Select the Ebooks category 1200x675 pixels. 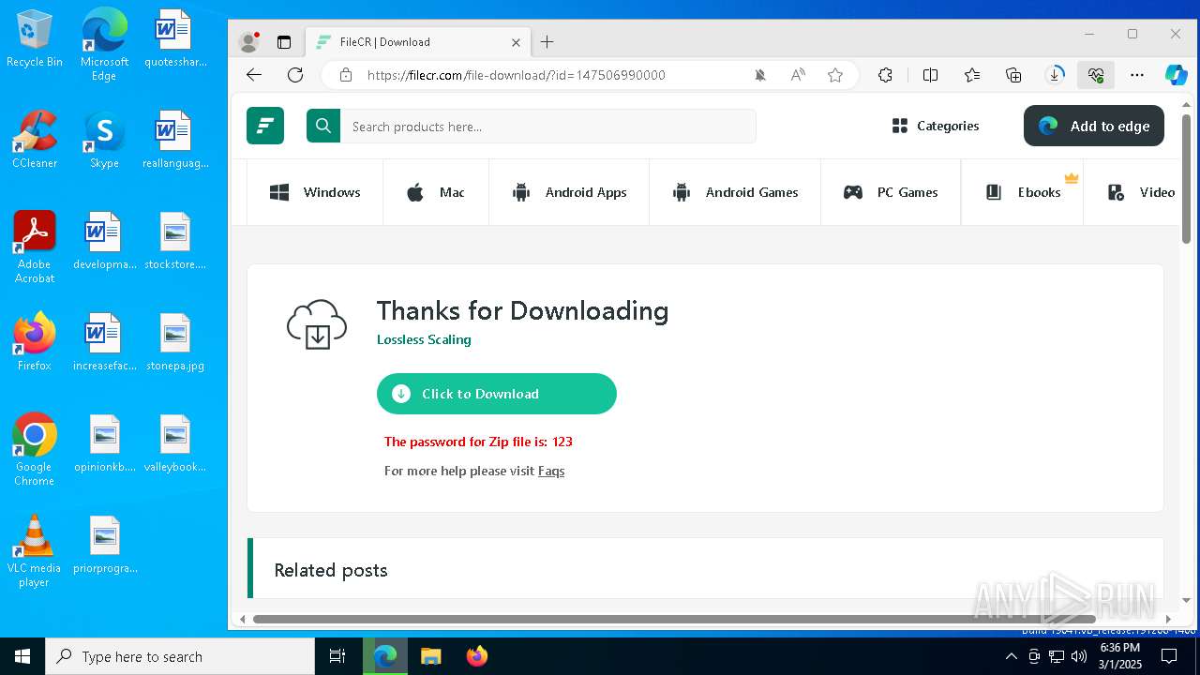click(x=1023, y=192)
